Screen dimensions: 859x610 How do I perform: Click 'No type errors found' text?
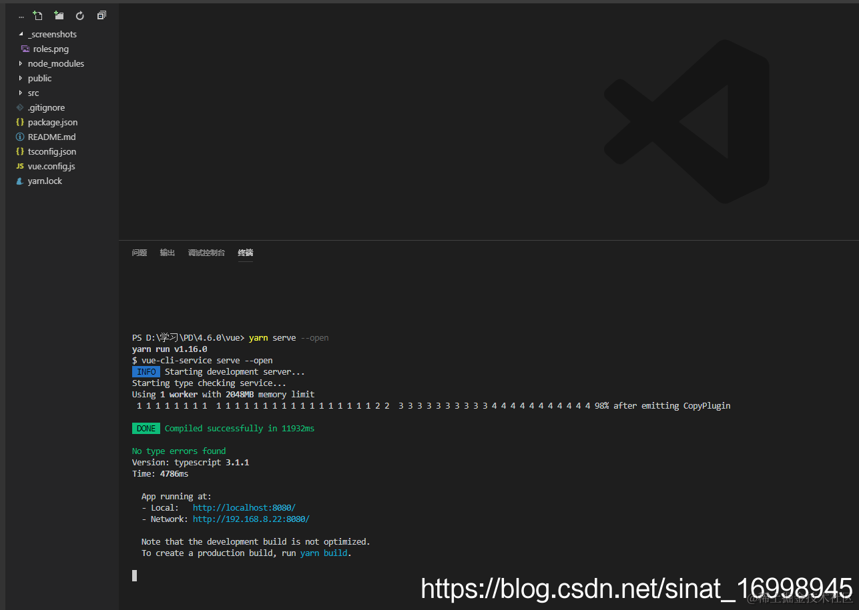coord(179,451)
